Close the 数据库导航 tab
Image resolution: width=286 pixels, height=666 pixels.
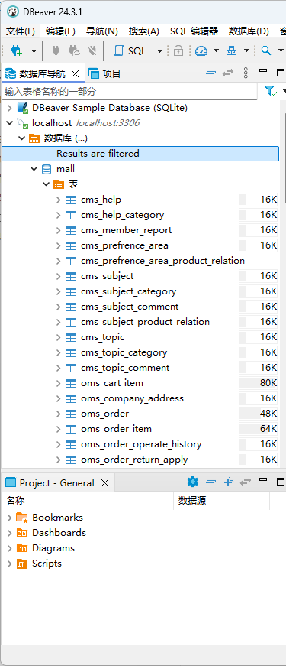[76, 74]
